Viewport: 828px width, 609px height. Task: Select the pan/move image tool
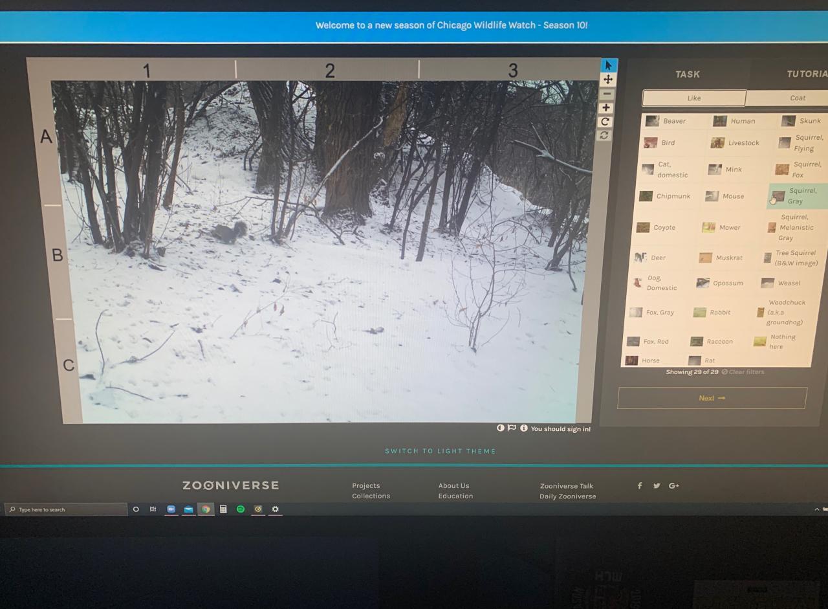tap(608, 80)
